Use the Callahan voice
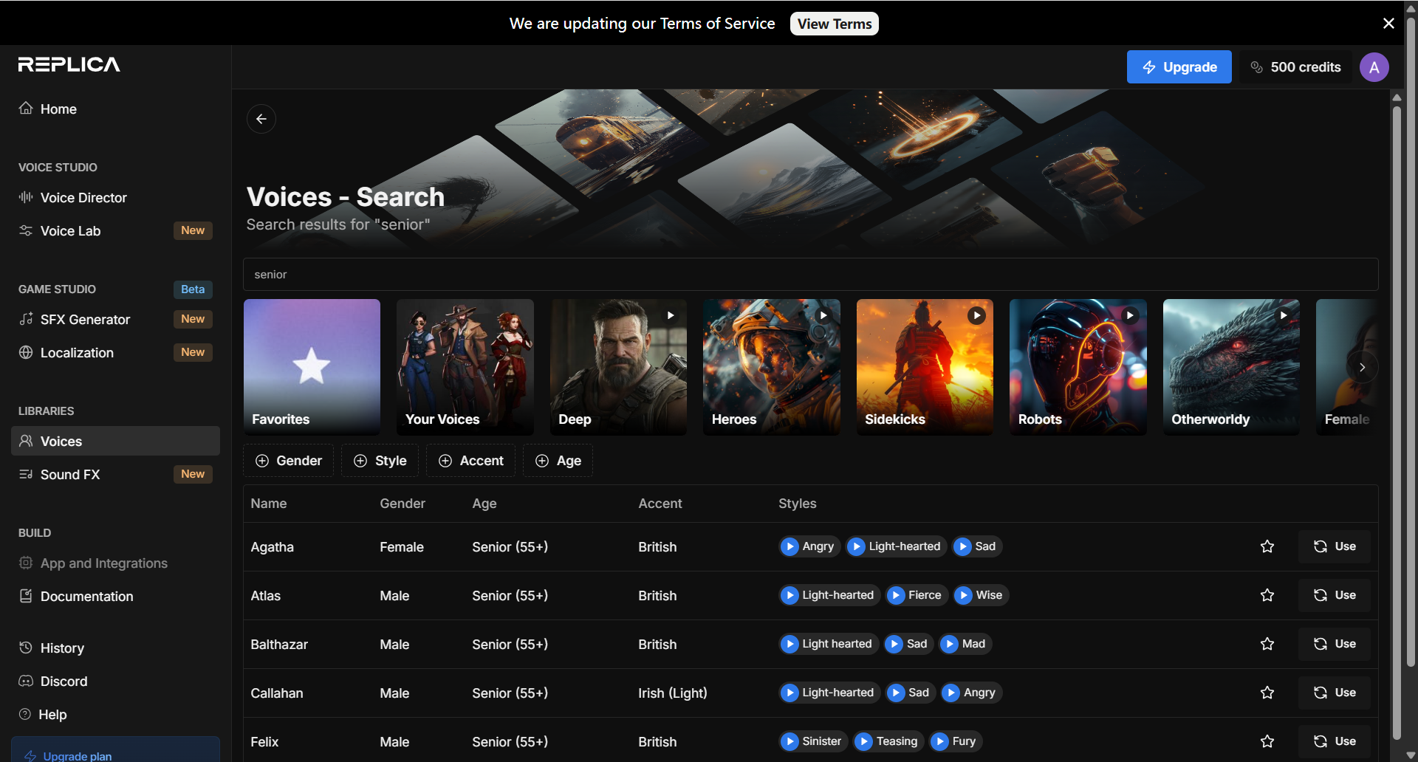The image size is (1418, 762). [x=1335, y=693]
